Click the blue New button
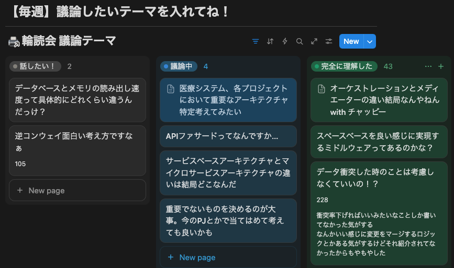The height and width of the screenshot is (268, 454). [x=351, y=41]
